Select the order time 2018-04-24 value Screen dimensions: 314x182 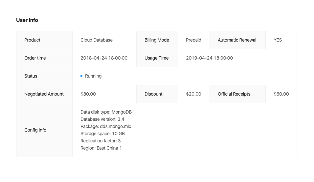point(104,58)
